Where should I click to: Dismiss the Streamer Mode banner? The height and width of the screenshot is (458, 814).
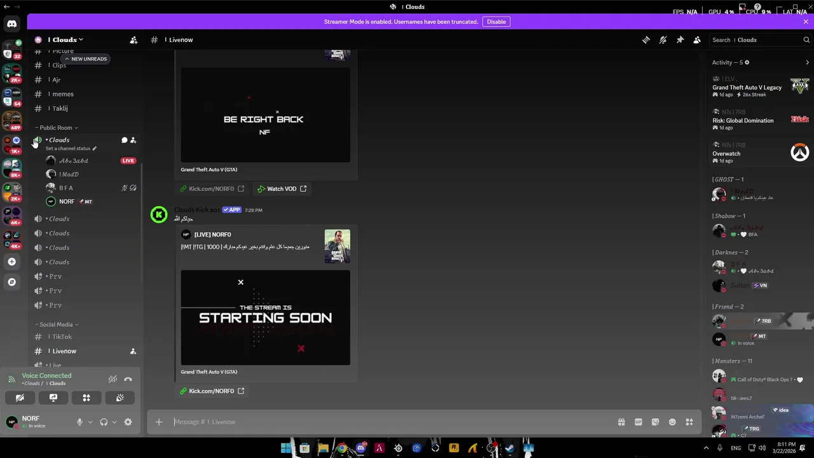click(806, 22)
